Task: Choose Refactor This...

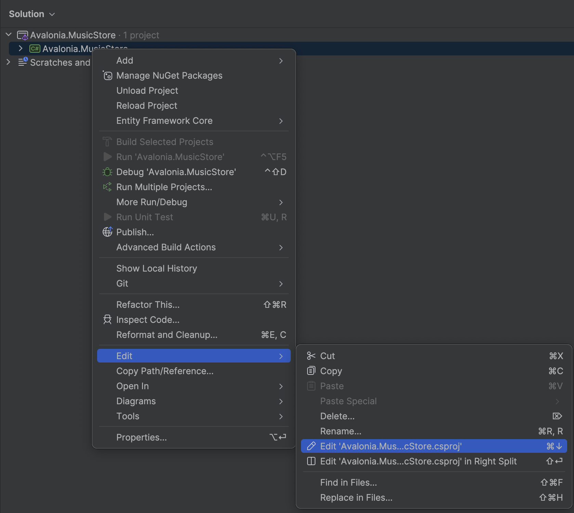Action: pos(194,305)
